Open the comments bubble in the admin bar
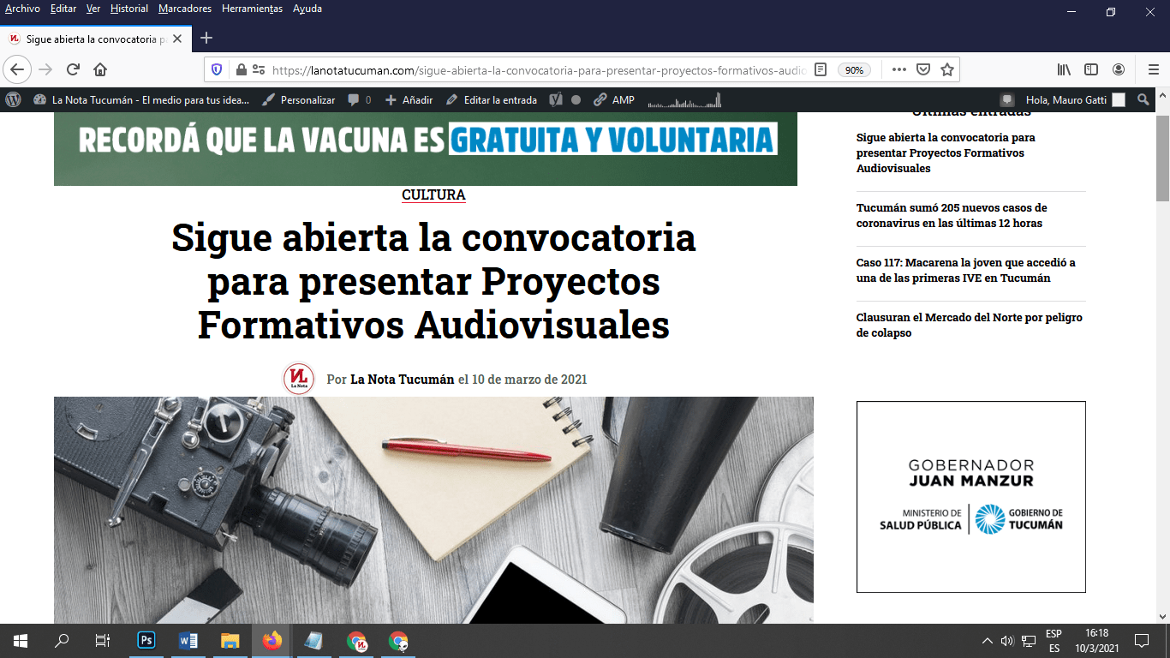 (359, 100)
